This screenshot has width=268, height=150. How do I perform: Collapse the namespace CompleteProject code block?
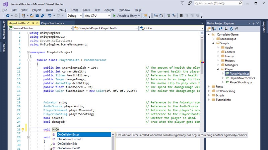point(28,52)
